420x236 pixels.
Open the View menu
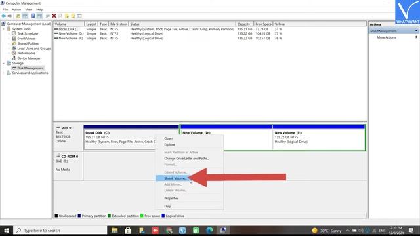click(29, 9)
